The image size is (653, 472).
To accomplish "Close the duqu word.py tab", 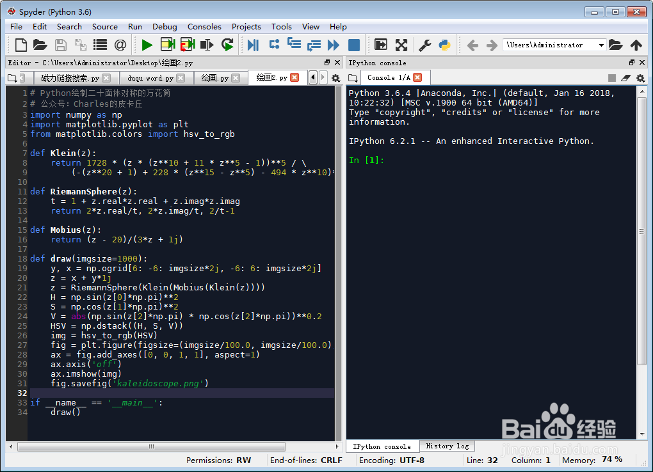I will tap(181, 78).
